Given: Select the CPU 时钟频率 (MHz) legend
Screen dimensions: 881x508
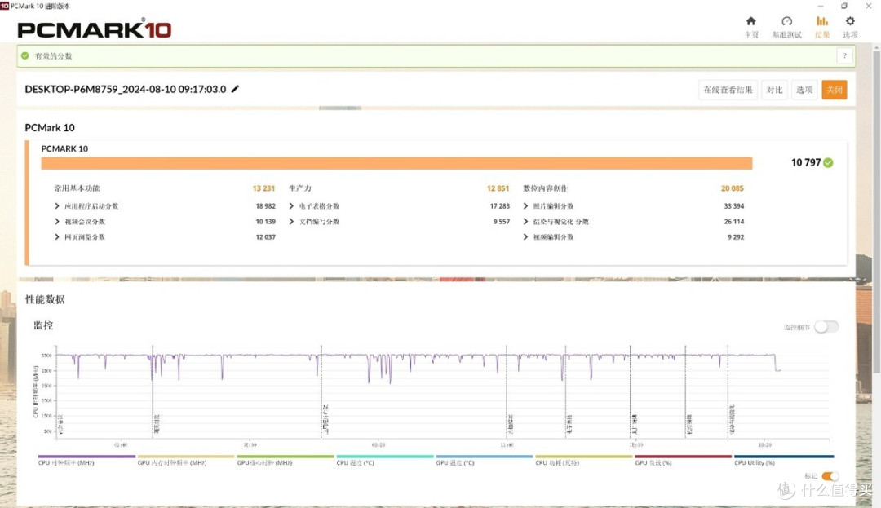Looking at the screenshot, I should 87,460.
